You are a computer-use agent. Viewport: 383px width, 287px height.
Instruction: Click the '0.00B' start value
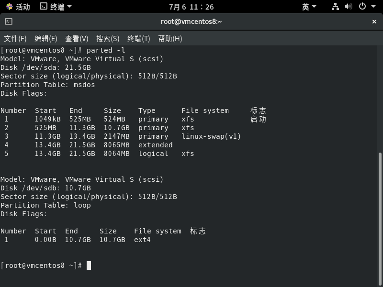pyautogui.click(x=45, y=240)
